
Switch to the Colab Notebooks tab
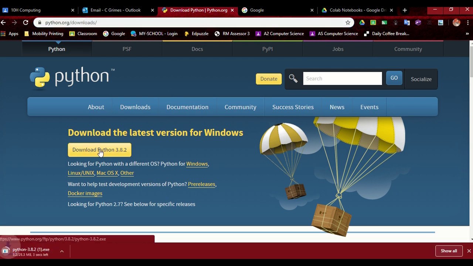click(x=357, y=10)
